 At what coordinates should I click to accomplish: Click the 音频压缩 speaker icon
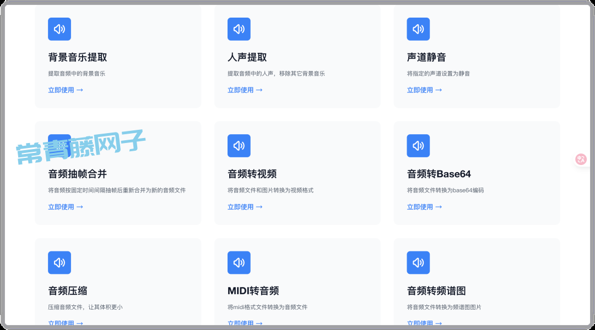[x=59, y=263]
